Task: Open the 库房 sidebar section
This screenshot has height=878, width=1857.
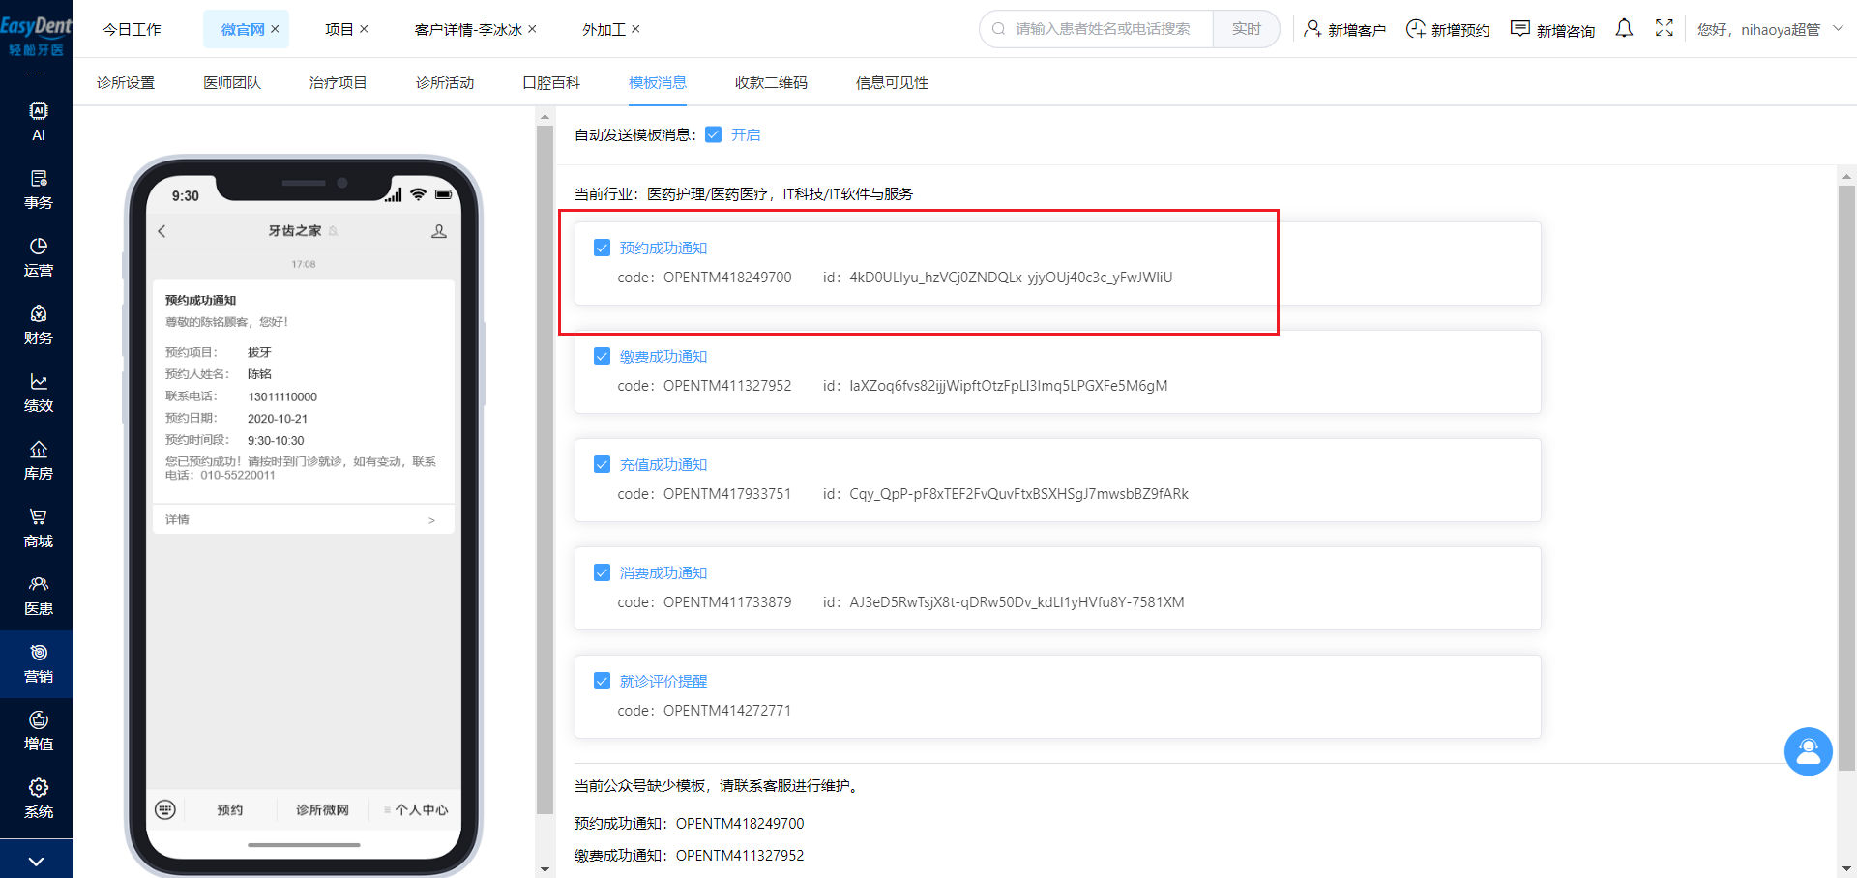Action: [38, 460]
